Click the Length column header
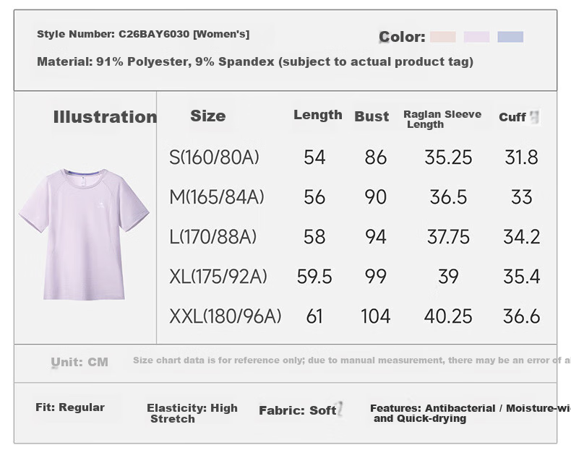The height and width of the screenshot is (458, 571). click(318, 115)
